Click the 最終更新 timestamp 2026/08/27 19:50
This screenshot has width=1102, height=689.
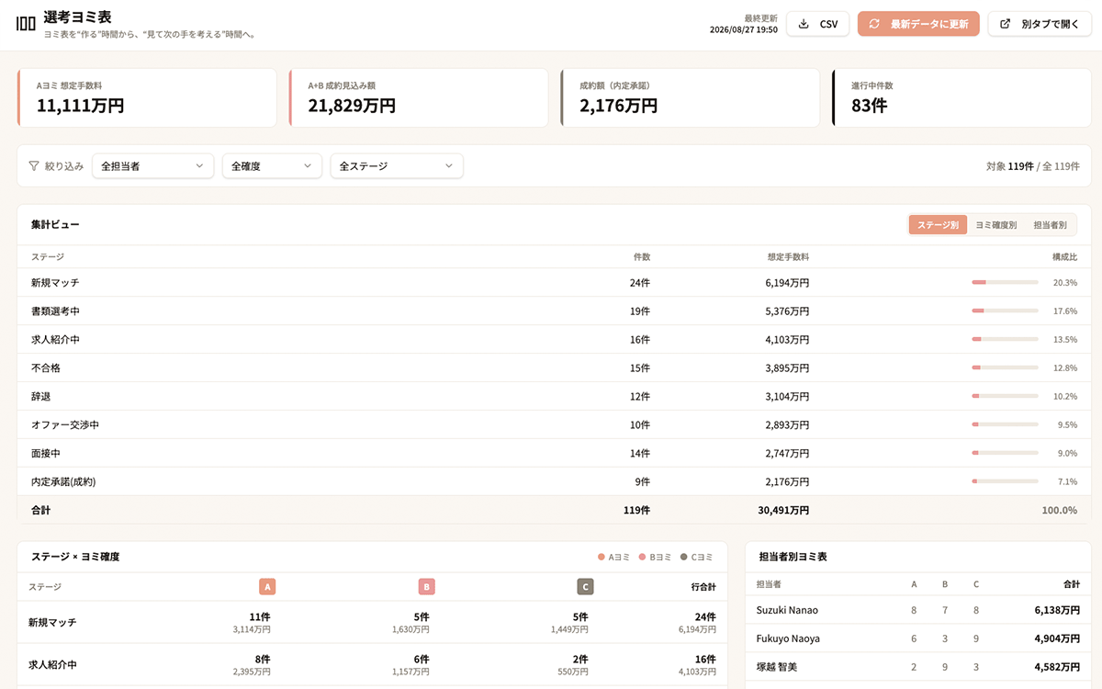point(744,29)
